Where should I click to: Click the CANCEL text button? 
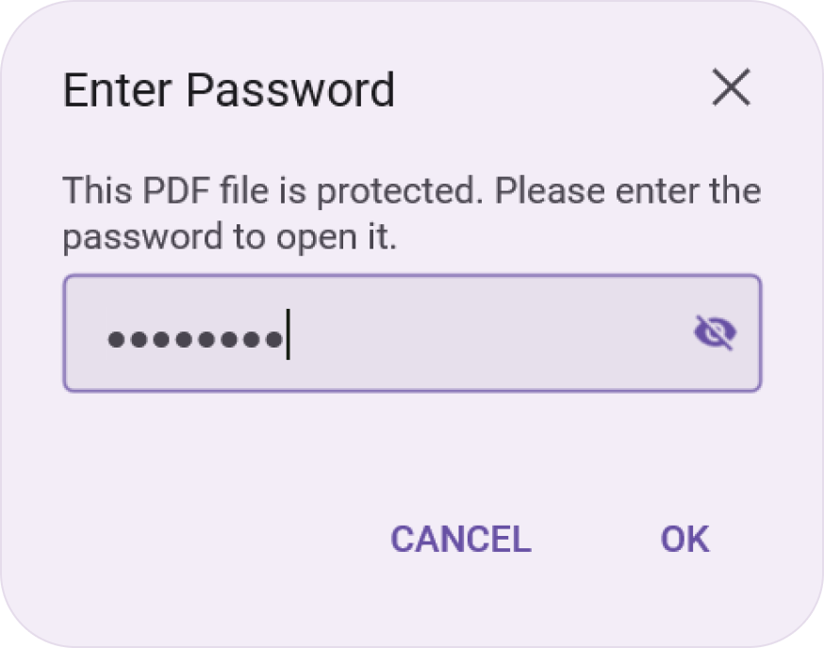point(460,539)
